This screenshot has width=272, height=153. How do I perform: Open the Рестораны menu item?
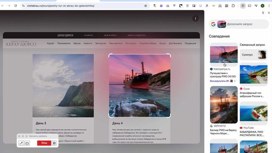[131, 43]
